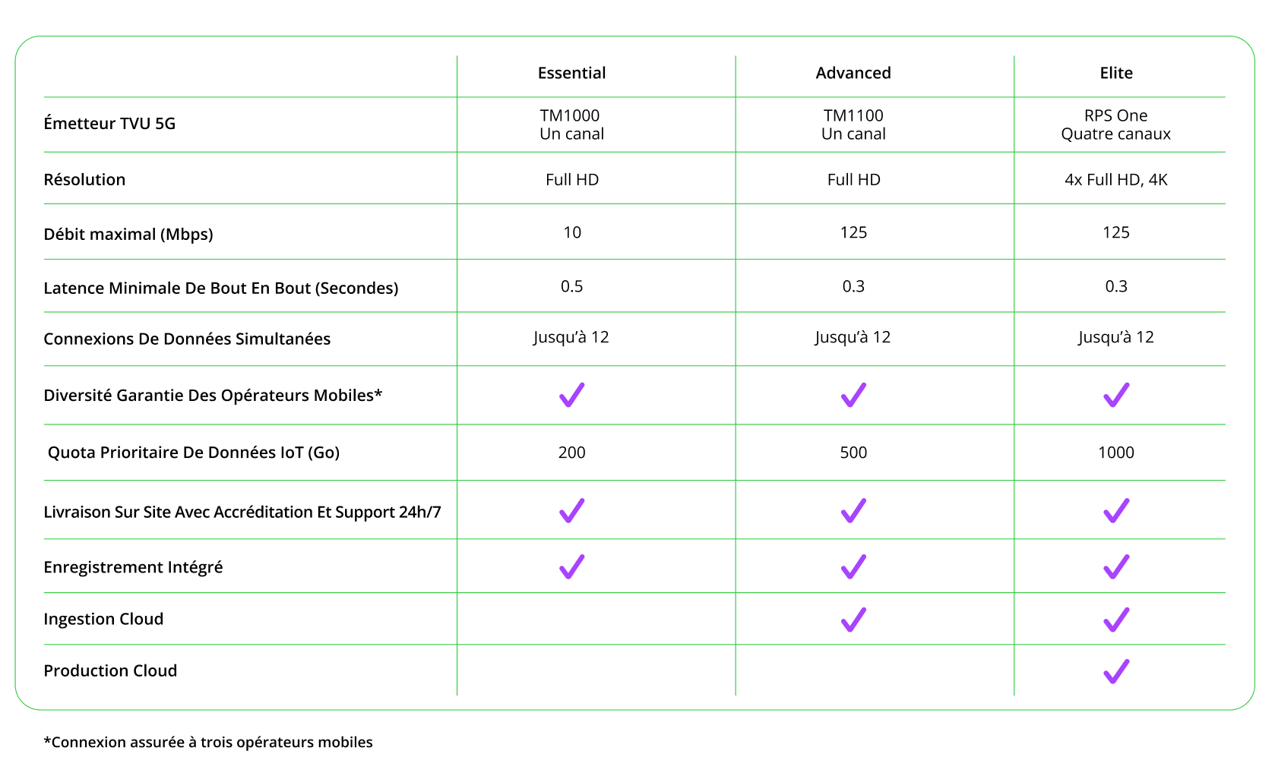Click Elite checkmark for Production Cloud
The width and height of the screenshot is (1275, 773).
pyautogui.click(x=1116, y=671)
